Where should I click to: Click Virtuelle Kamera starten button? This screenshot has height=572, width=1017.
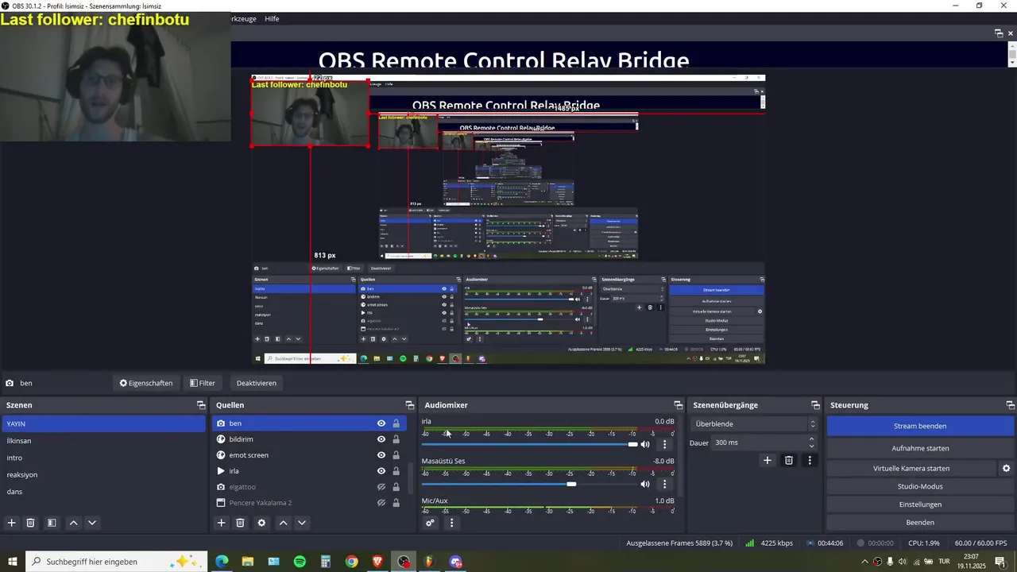click(911, 469)
